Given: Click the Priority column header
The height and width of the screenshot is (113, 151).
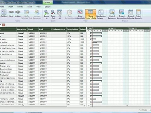Looking at the screenshot, I should (x=83, y=30).
